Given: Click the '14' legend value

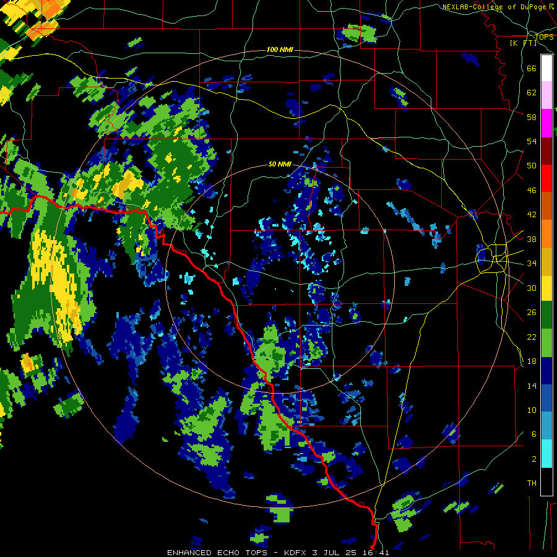Looking at the screenshot, I should (x=532, y=386).
